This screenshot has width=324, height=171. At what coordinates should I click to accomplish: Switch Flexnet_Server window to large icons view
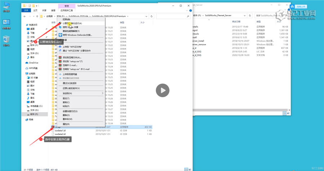click(288, 114)
